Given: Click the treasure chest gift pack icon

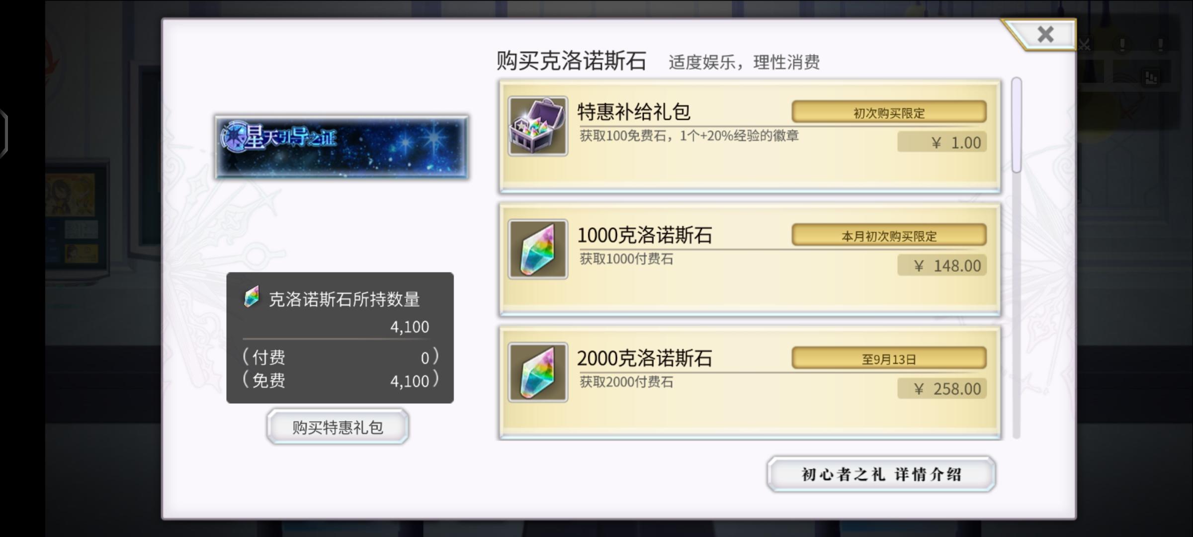Looking at the screenshot, I should [x=538, y=126].
